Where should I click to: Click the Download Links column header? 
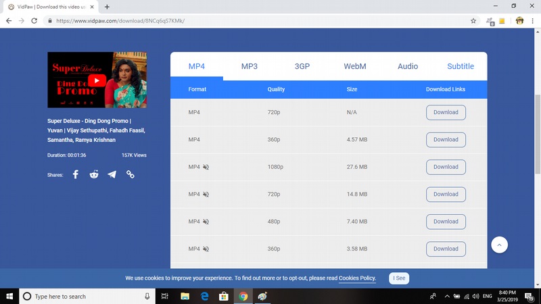point(446,89)
